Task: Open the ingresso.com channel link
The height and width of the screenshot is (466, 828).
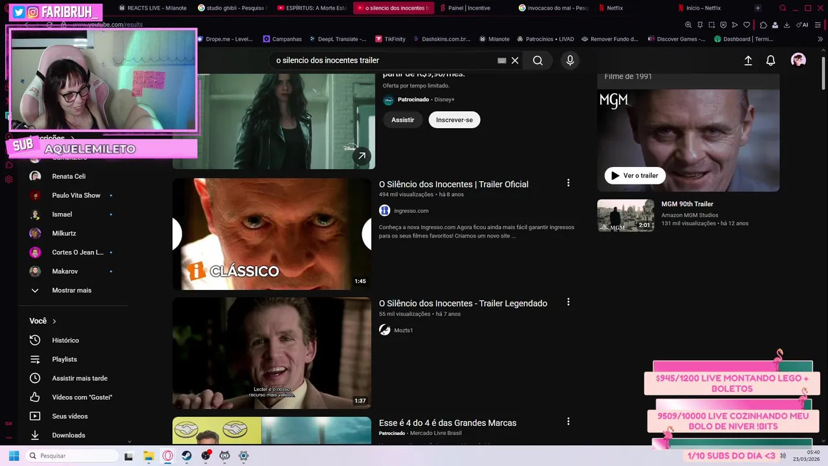Action: (411, 210)
